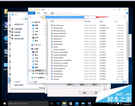Select This PC (此电脑) in the navigation pane
This screenshot has width=135, height=106.
tap(35, 49)
